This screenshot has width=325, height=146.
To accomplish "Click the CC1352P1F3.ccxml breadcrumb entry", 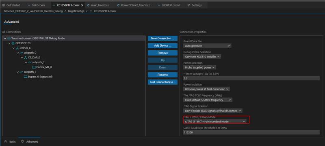I will pos(105,11).
